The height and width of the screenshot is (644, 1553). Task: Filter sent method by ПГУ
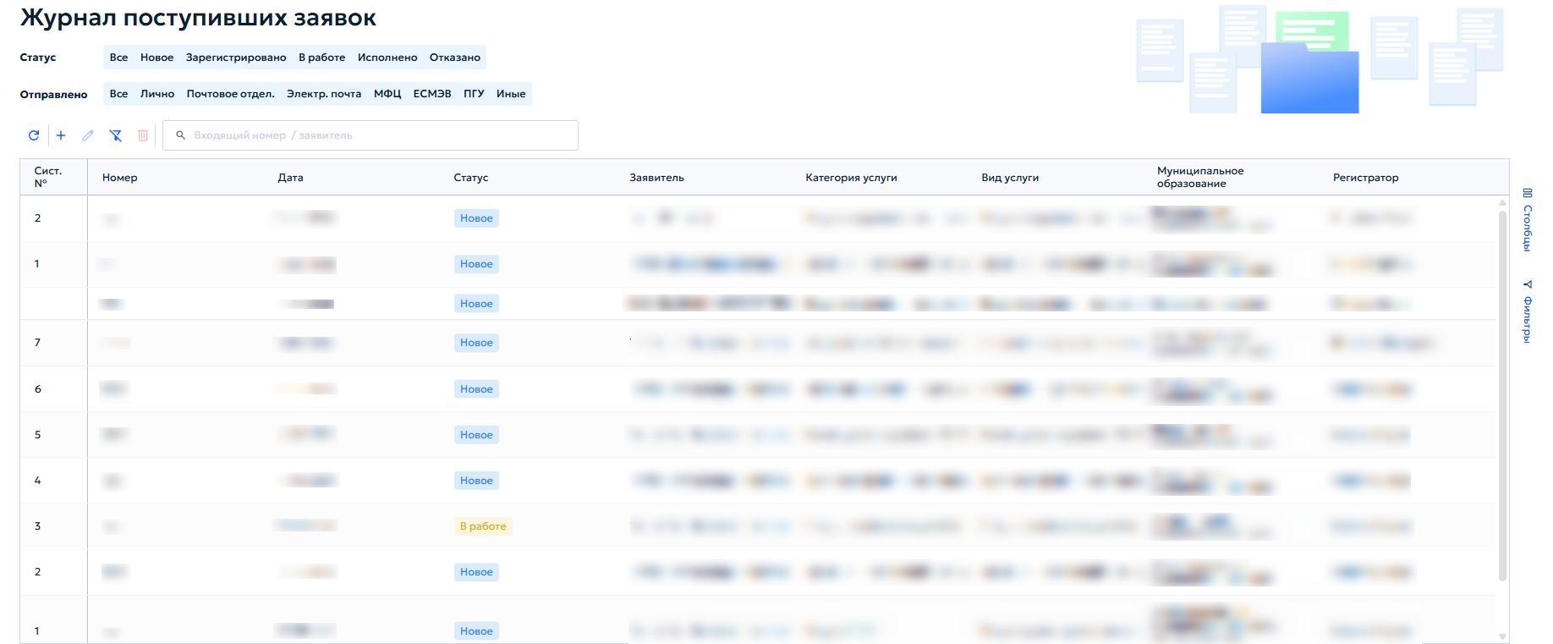point(474,94)
